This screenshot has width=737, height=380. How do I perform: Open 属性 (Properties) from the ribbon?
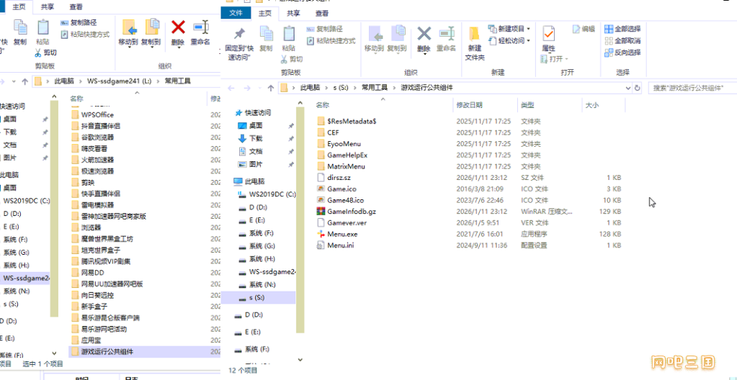(548, 37)
